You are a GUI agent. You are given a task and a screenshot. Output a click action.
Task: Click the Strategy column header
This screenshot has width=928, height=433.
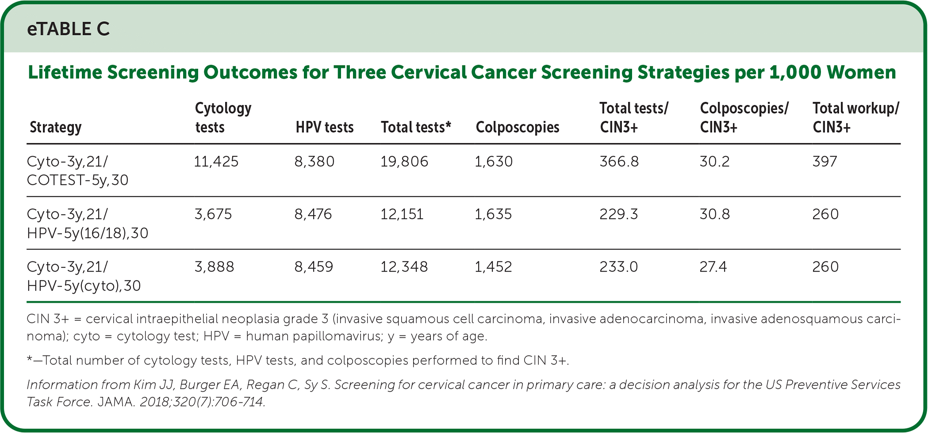click(x=56, y=127)
